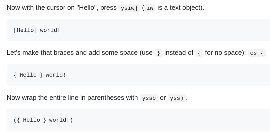Click the "ysiw]" inline code snippet
Viewport: 270px width, 132px height.
129,8
